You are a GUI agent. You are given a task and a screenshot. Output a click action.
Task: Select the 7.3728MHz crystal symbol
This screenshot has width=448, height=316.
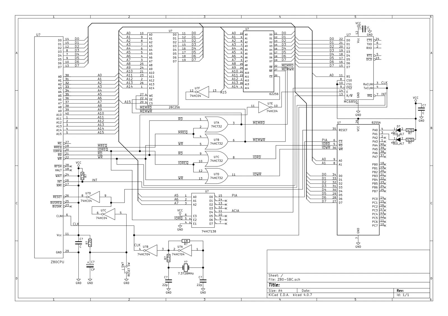coord(186,268)
